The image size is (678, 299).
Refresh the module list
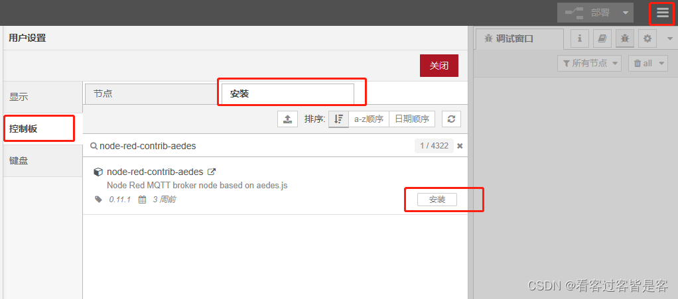(x=451, y=119)
